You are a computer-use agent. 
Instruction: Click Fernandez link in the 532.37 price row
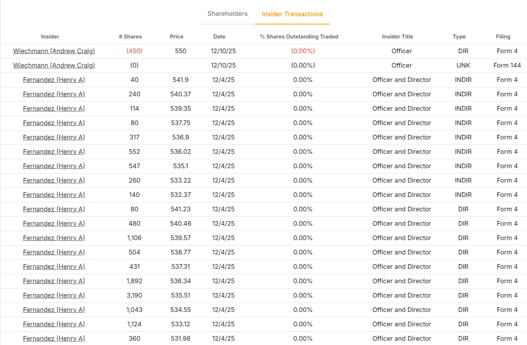[54, 195]
